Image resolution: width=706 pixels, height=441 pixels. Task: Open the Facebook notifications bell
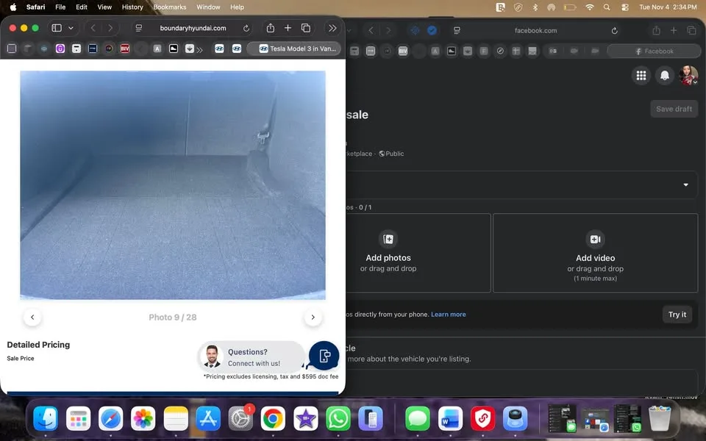point(665,75)
